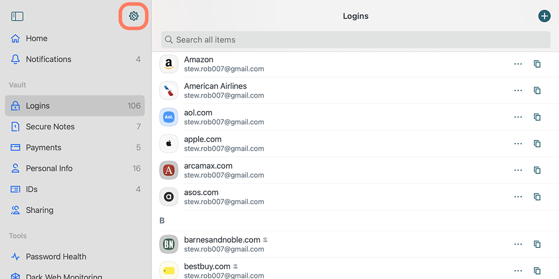
Task: Open the apple.com logo icon
Action: click(x=169, y=143)
